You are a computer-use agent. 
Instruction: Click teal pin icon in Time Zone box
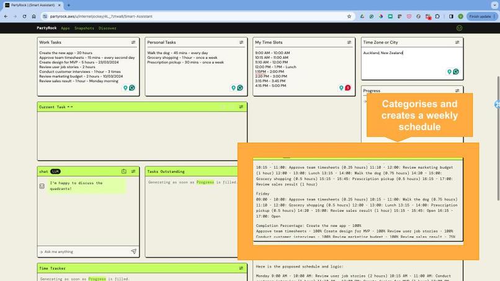449,72
